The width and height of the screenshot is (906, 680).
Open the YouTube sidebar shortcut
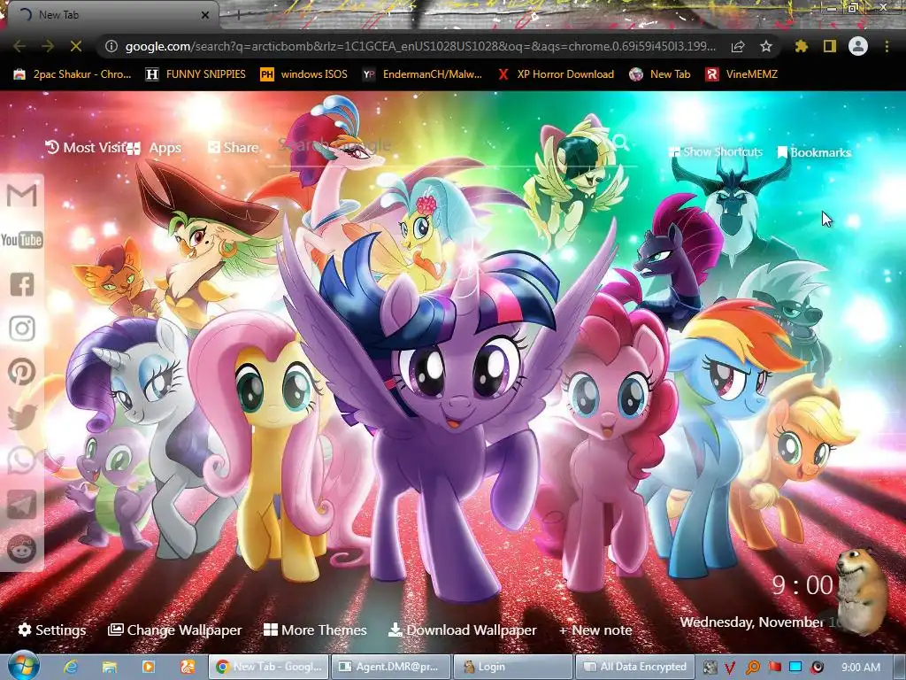click(22, 239)
